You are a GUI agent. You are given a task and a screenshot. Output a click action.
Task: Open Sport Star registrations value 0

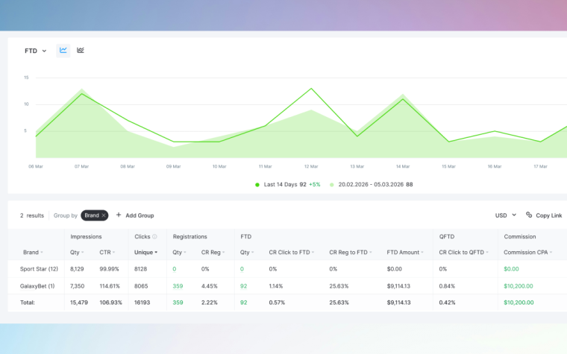tap(175, 269)
